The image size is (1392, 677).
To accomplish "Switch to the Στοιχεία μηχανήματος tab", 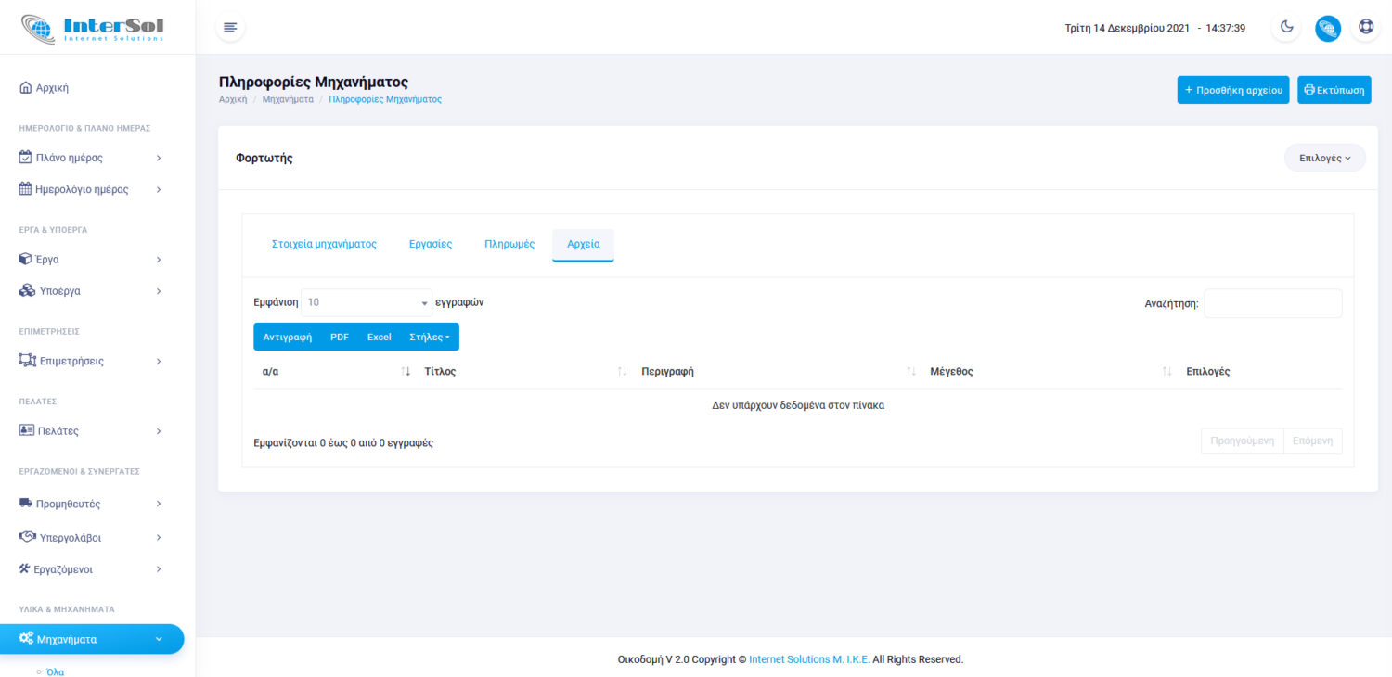I will [x=324, y=245].
